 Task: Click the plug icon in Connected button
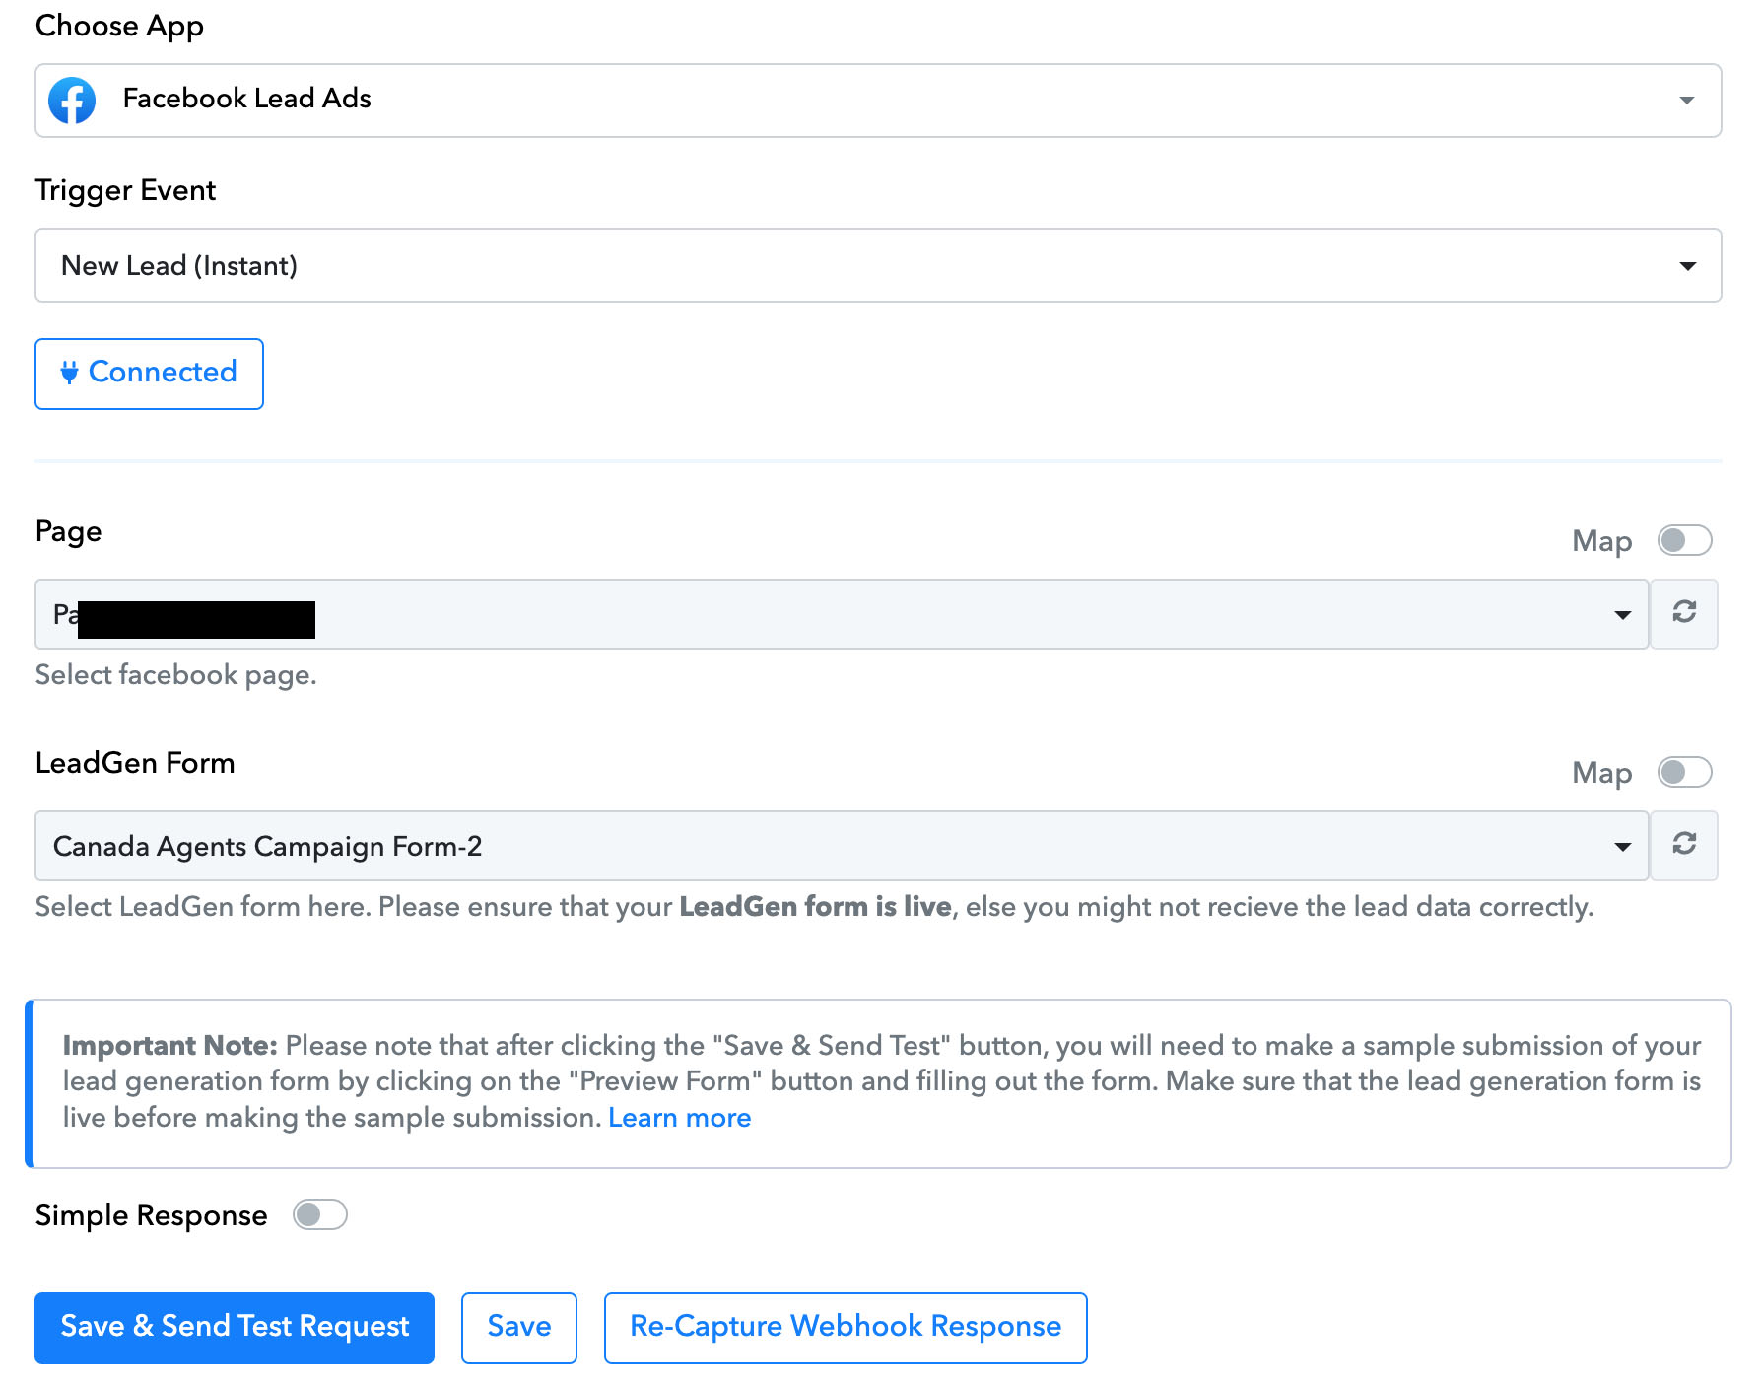(69, 373)
